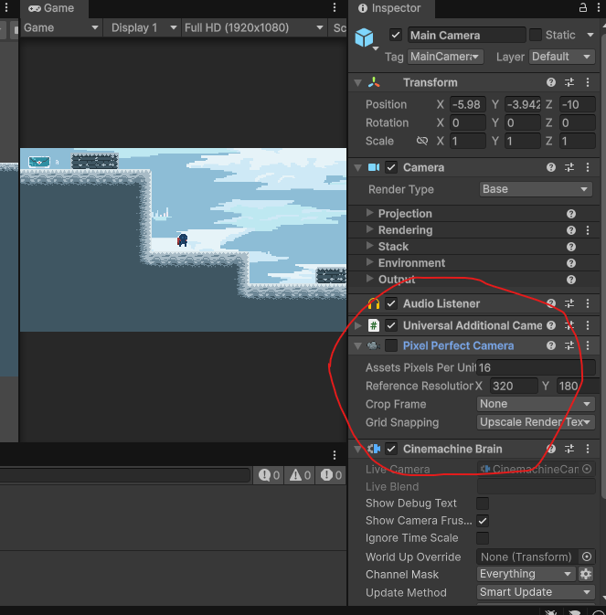Click Position Z field
The image size is (606, 615).
tap(578, 105)
